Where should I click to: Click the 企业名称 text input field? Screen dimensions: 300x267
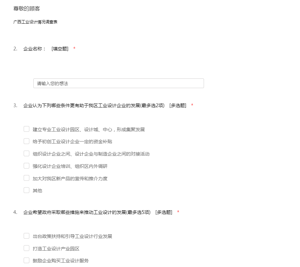coord(119,83)
